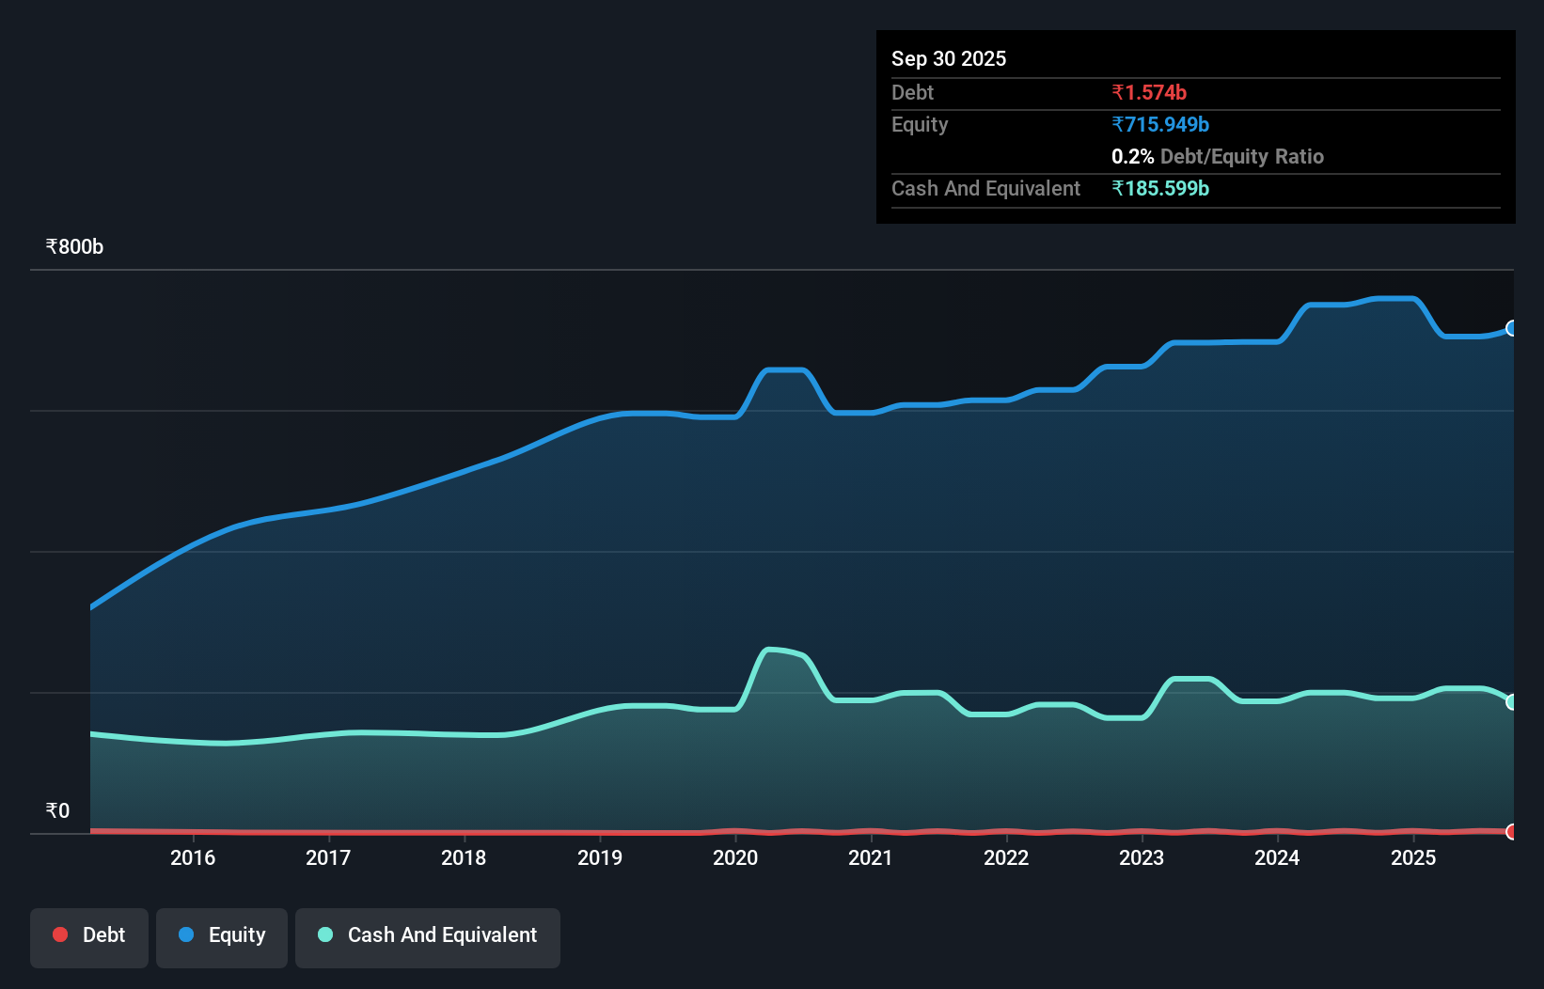The height and width of the screenshot is (989, 1544).
Task: Click the blue Equity legend dot
Action: coord(185,934)
